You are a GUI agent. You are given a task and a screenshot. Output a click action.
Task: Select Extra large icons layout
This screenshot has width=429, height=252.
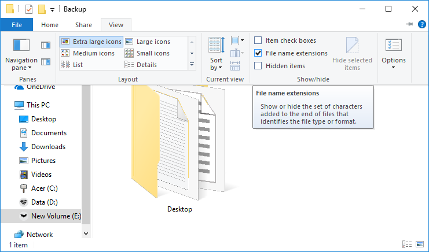coord(91,42)
